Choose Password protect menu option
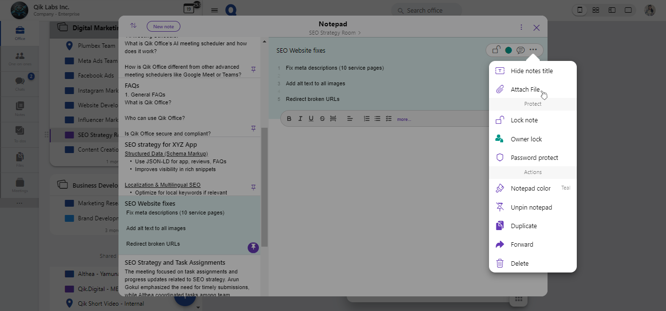 click(x=534, y=158)
